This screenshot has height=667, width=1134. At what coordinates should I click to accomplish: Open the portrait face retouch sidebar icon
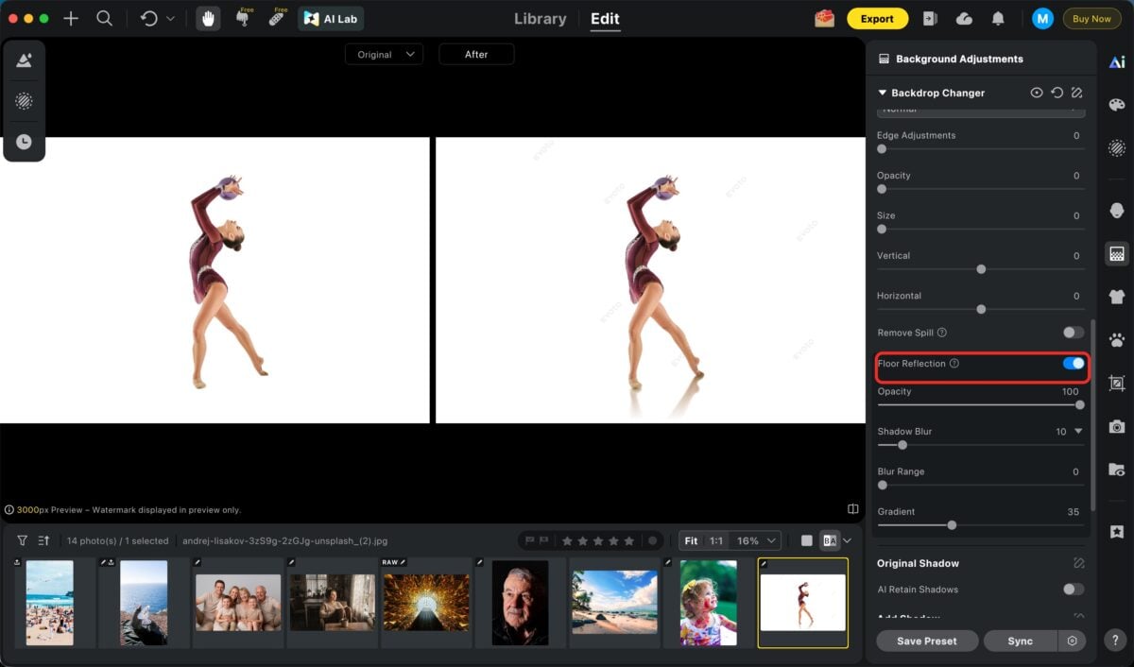[x=1117, y=210]
